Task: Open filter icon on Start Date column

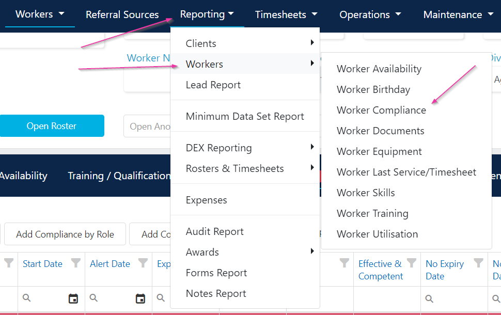Action: point(76,263)
